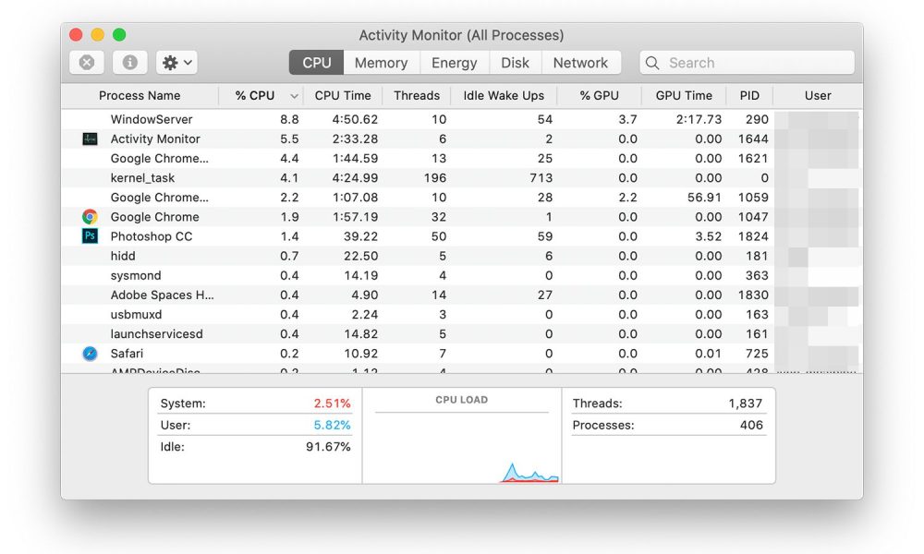Toggle the % CPU sort direction arrow
Viewport: 924px width, 554px height.
(x=294, y=96)
